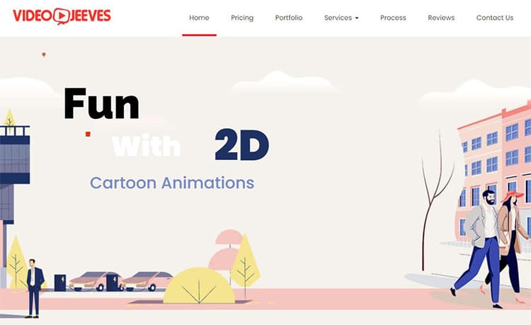The height and width of the screenshot is (325, 531).
Task: Click the red play icon in the logo
Action: tap(62, 16)
